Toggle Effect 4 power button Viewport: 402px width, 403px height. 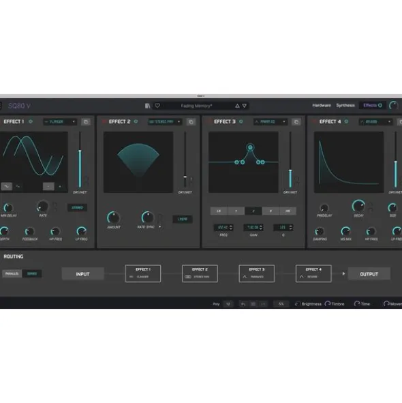pyautogui.click(x=346, y=121)
